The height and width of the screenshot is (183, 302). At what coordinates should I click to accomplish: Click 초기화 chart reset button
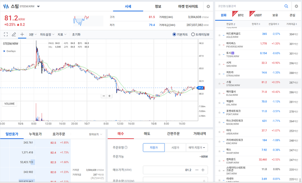(x=76, y=34)
